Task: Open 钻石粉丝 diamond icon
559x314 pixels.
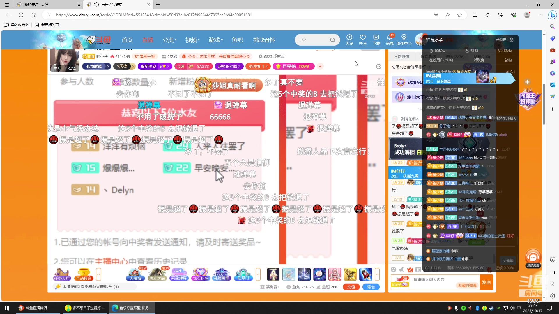Action: [x=201, y=274]
